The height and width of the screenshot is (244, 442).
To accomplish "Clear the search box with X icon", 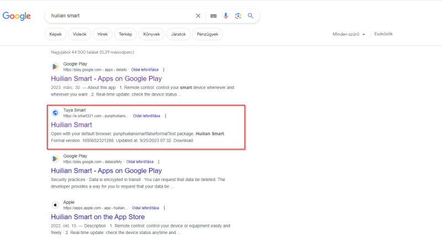I will [198, 16].
